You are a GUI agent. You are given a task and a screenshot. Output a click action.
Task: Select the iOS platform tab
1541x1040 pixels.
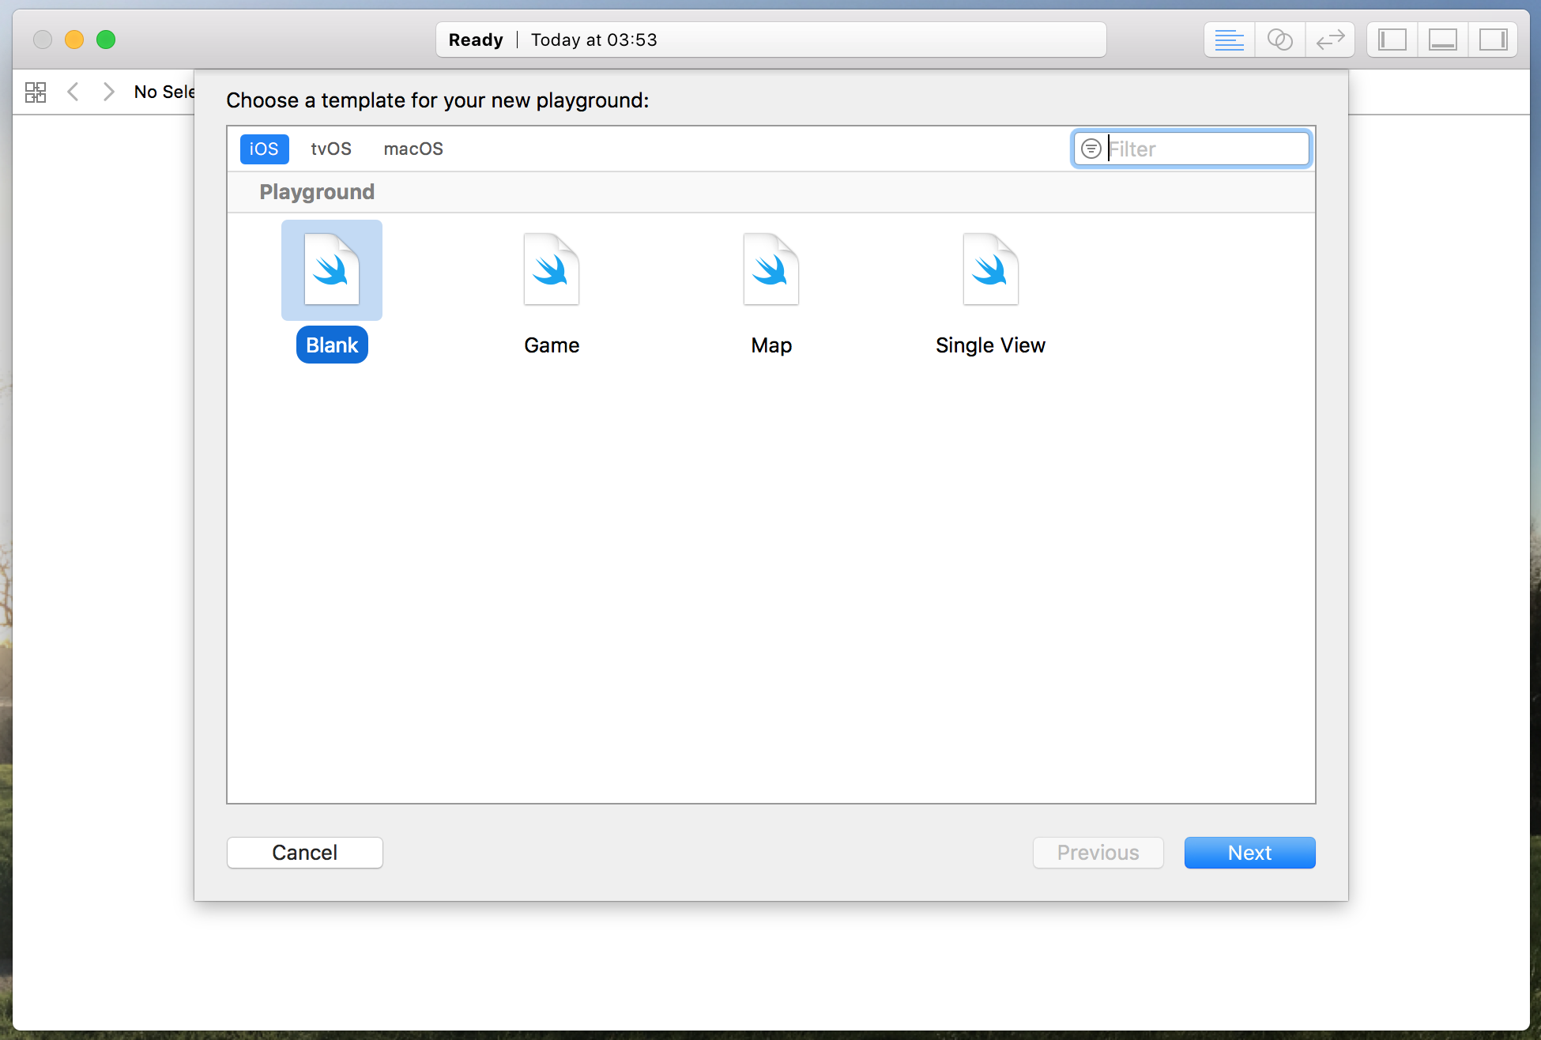coord(264,149)
